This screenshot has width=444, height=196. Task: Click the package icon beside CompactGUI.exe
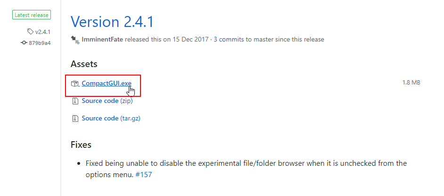(74, 84)
